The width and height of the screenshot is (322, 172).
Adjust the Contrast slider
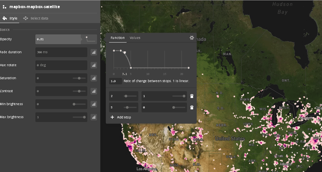pos(79,91)
